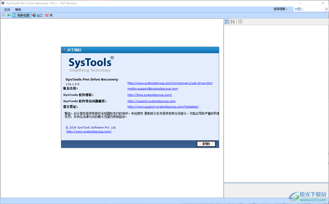The width and height of the screenshot is (329, 204).
Task: Open the 文件 menu
Action: click(7, 9)
